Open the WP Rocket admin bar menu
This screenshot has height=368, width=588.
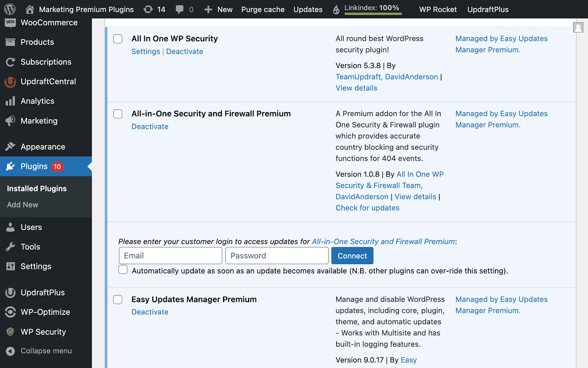[438, 10]
